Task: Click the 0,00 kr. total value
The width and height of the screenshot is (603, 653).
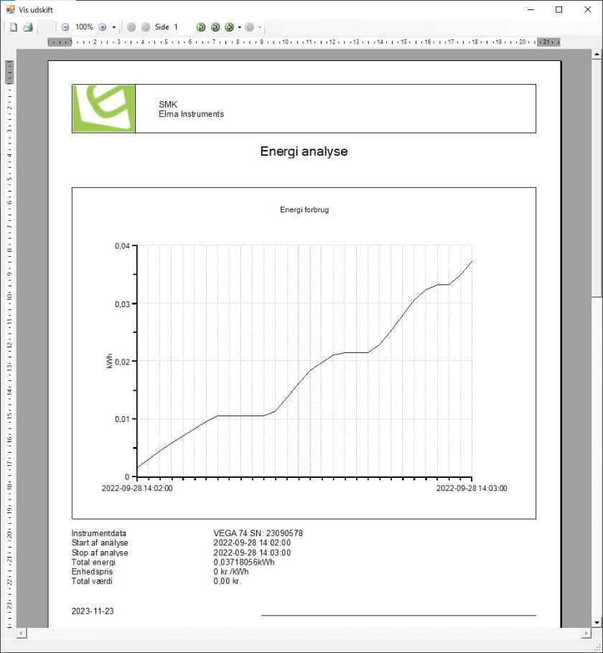Action: pyautogui.click(x=228, y=581)
